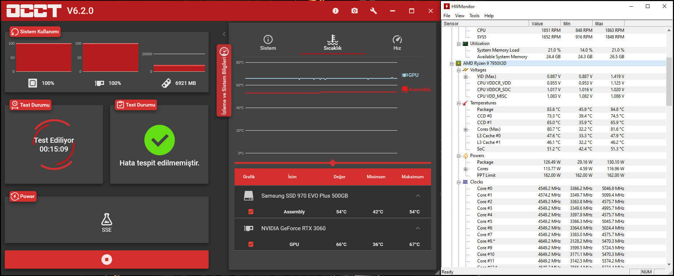Select the Sıcaklık temperature tab
Image resolution: width=674 pixels, height=276 pixels.
point(333,43)
